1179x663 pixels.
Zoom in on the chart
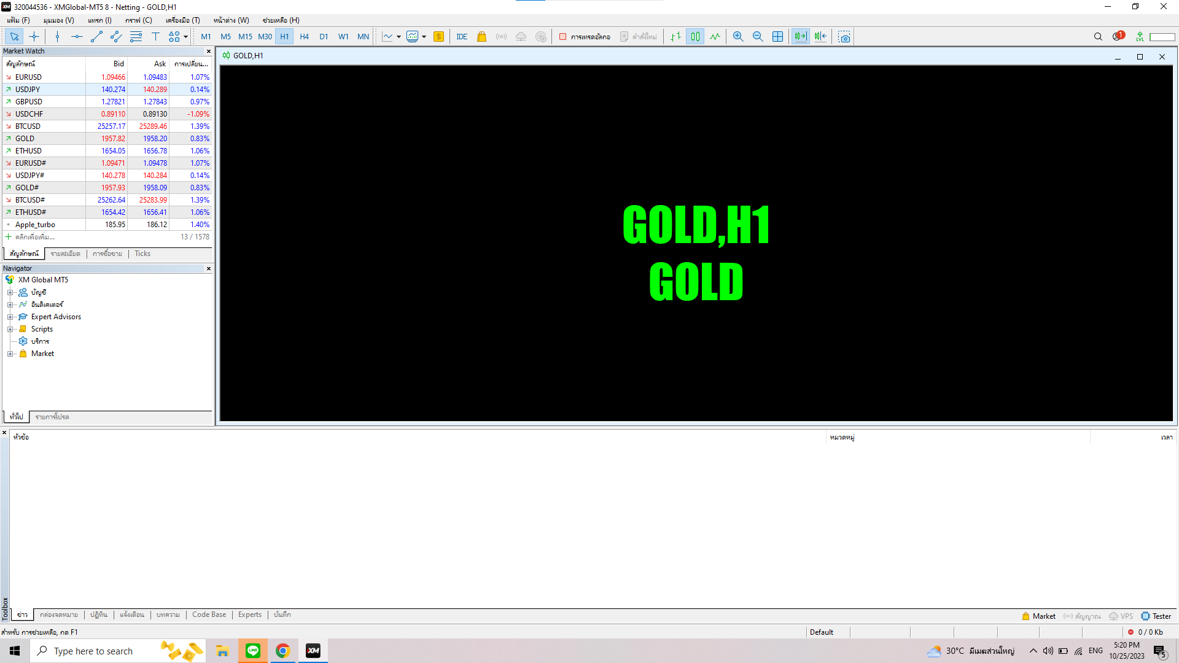[x=738, y=37]
